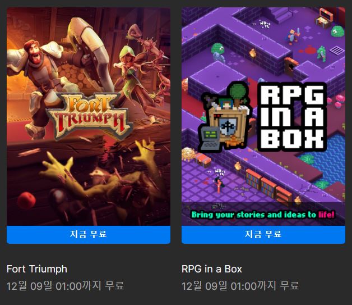Open the RPG in a Box cover thumbnail
Image resolution: width=352 pixels, height=305 pixels.
click(x=263, y=116)
